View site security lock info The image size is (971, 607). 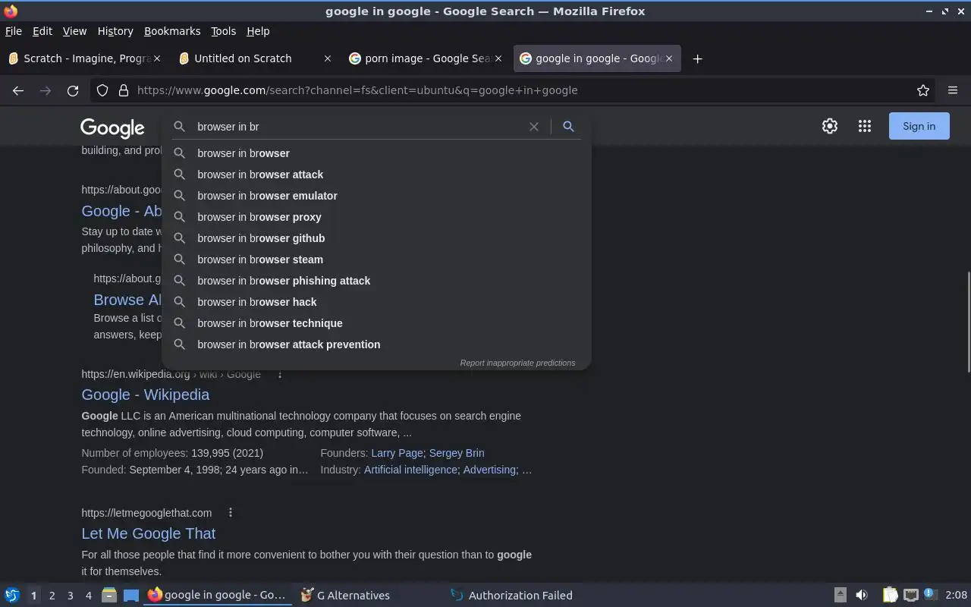(x=123, y=90)
